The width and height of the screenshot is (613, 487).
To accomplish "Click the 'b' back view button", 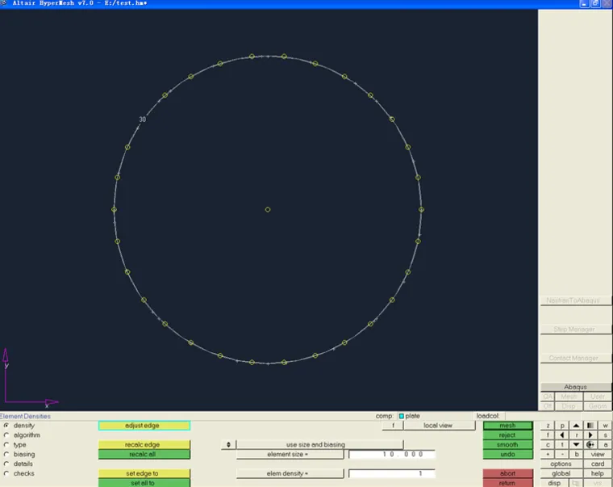I will click(576, 454).
